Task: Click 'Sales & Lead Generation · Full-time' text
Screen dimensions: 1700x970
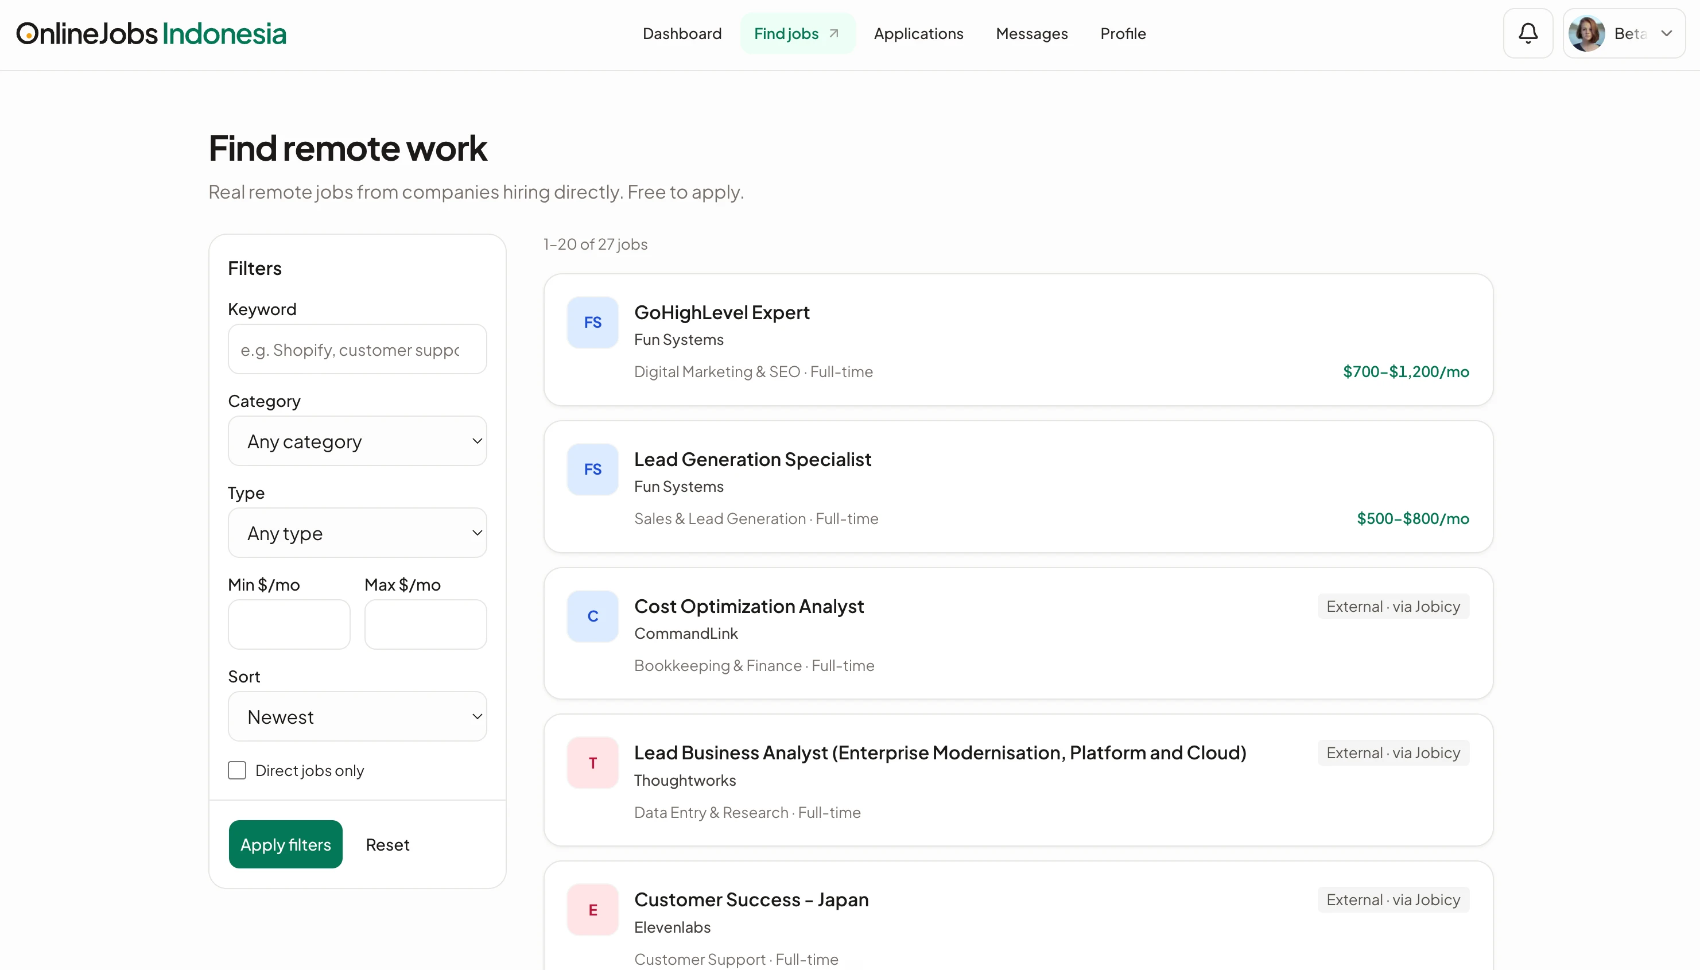Action: point(756,518)
